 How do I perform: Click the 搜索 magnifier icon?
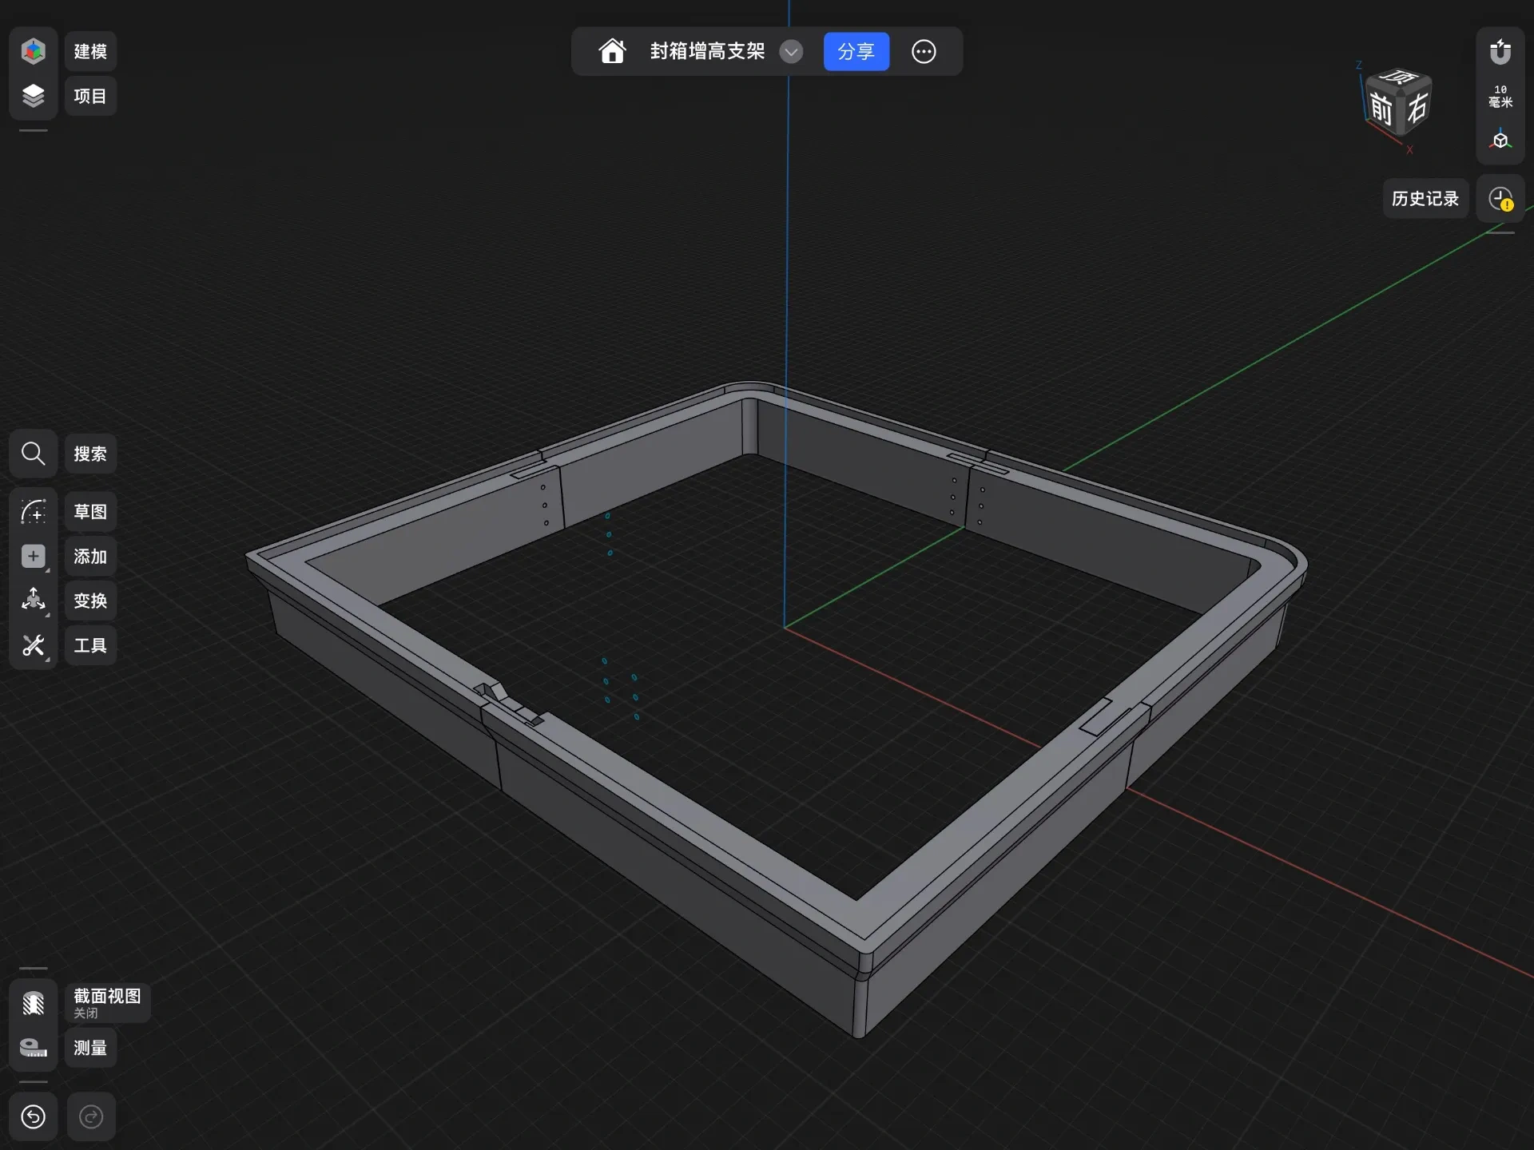[x=33, y=454]
